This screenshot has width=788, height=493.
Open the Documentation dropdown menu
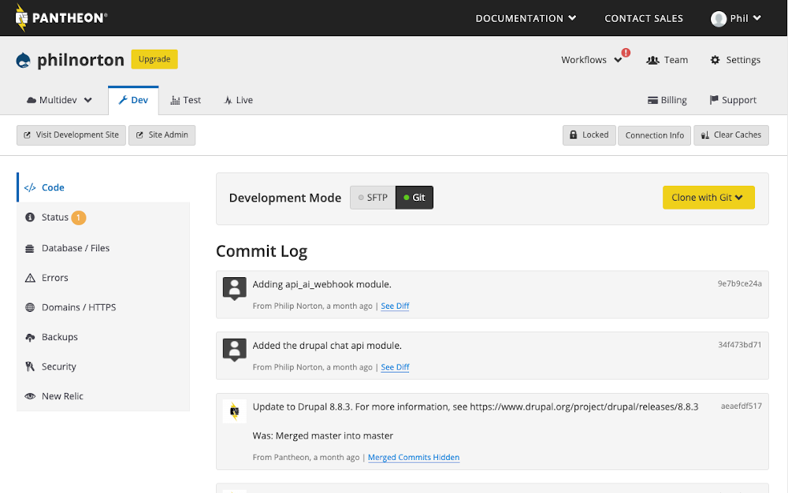click(526, 19)
